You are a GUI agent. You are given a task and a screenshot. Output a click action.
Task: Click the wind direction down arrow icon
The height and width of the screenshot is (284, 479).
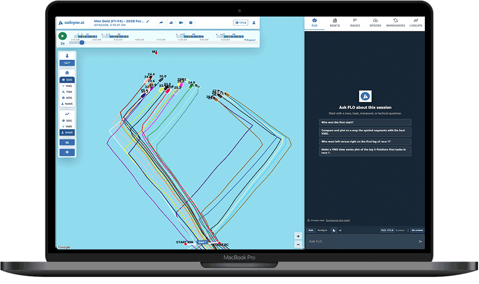pyautogui.click(x=67, y=56)
